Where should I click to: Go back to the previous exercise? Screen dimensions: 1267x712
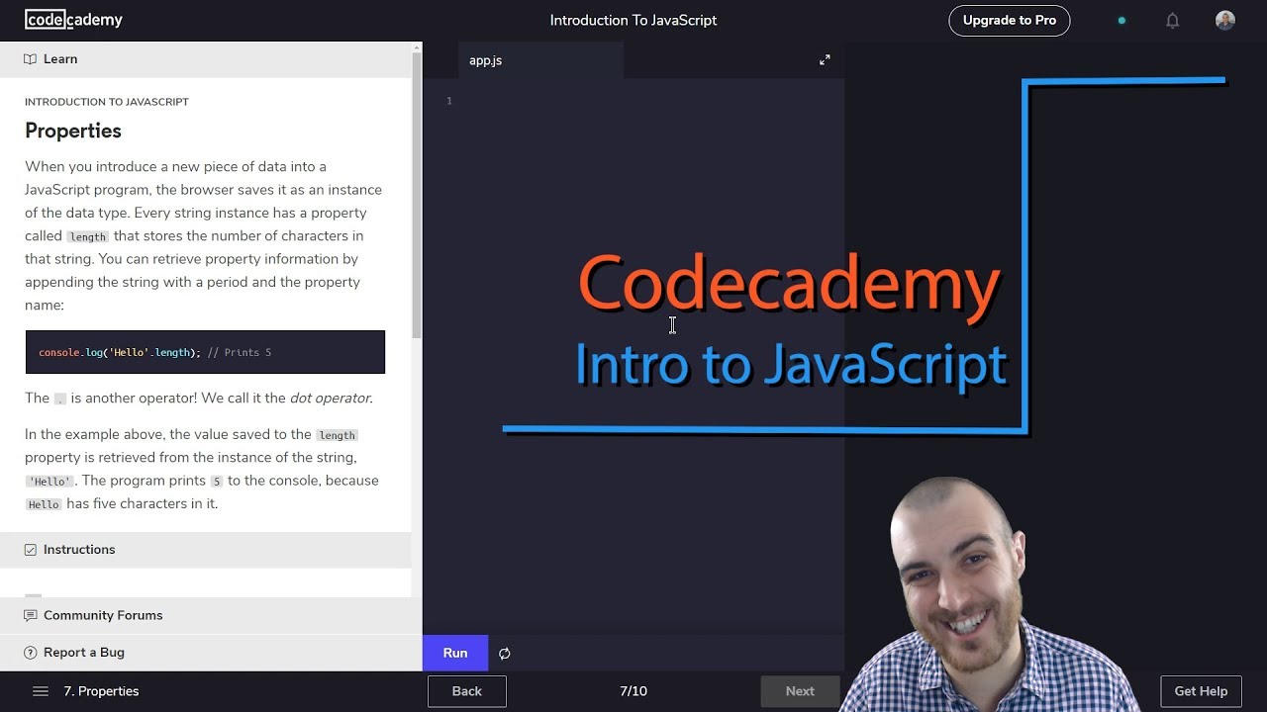[467, 691]
